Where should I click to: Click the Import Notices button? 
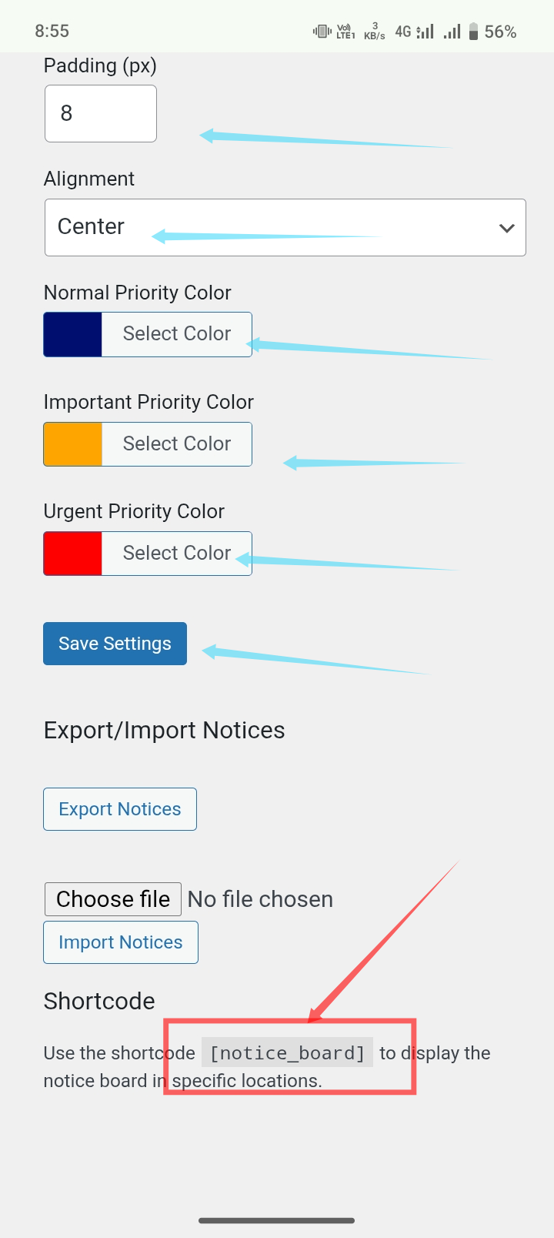[121, 942]
